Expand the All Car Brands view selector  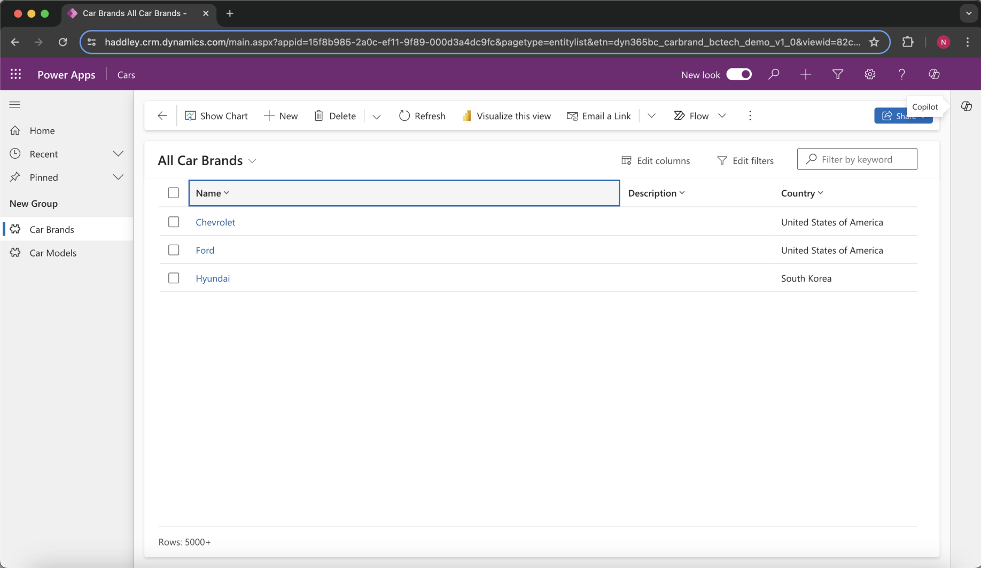[x=252, y=161]
